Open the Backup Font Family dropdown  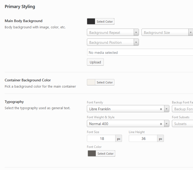pos(182,109)
